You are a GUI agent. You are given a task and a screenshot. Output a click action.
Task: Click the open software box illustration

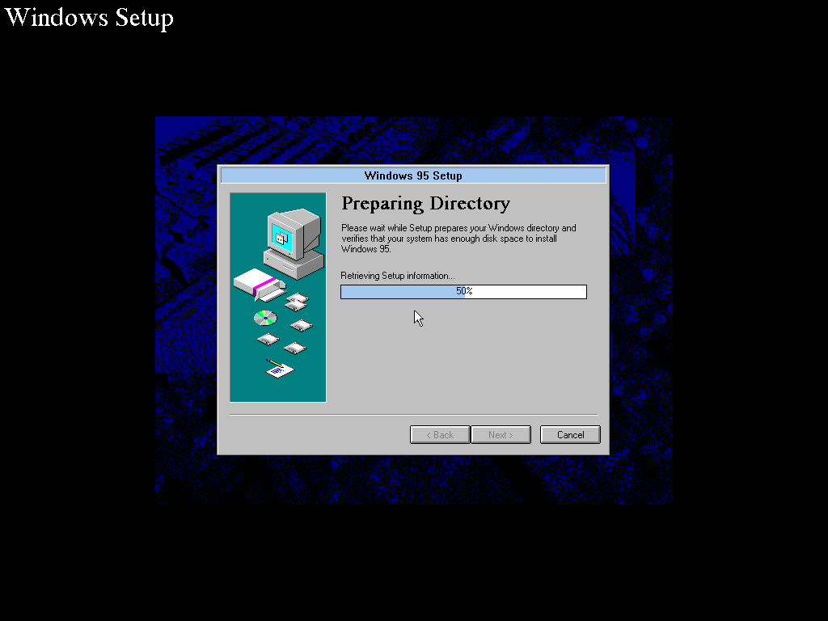pyautogui.click(x=260, y=285)
